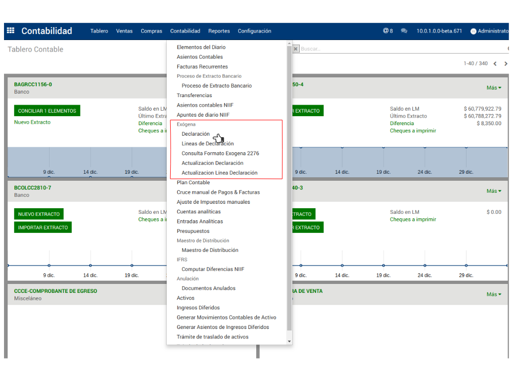Image resolution: width=512 pixels, height=384 pixels.
Task: Open the conversations chat bubble icon
Action: (x=404, y=31)
